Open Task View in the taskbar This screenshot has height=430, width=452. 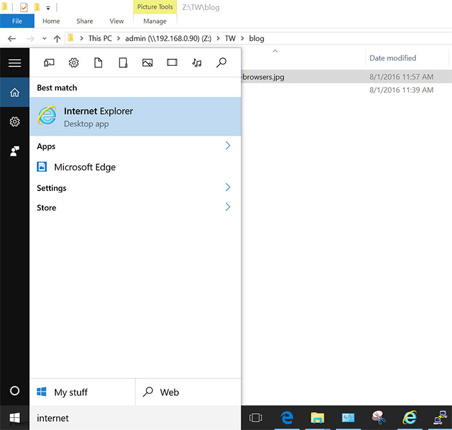(x=256, y=418)
